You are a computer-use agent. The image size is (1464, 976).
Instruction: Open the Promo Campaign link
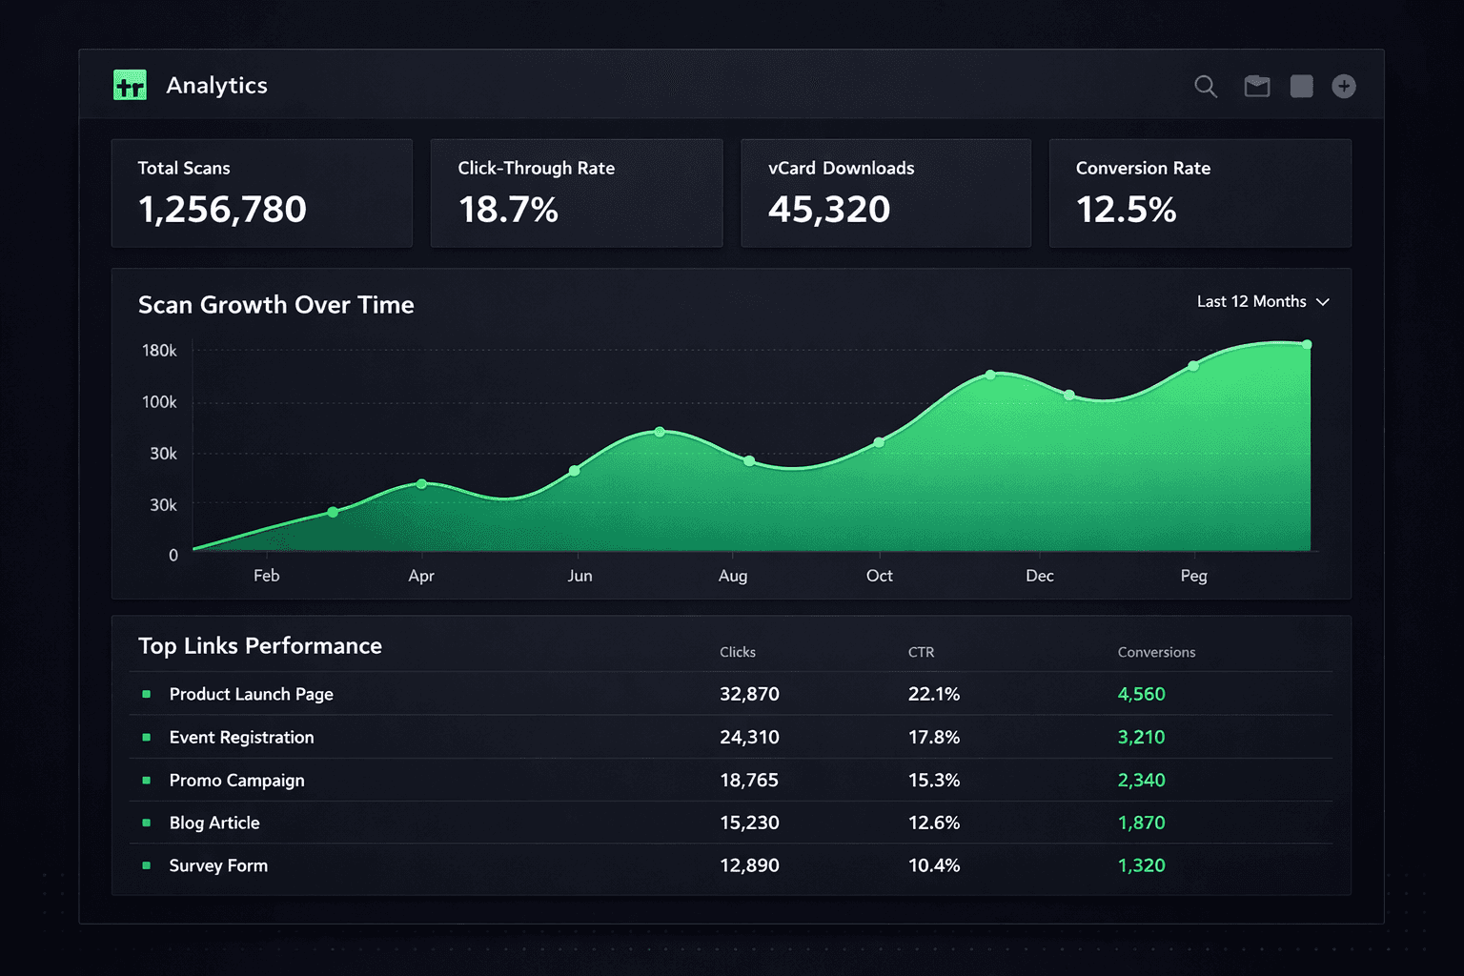236,780
